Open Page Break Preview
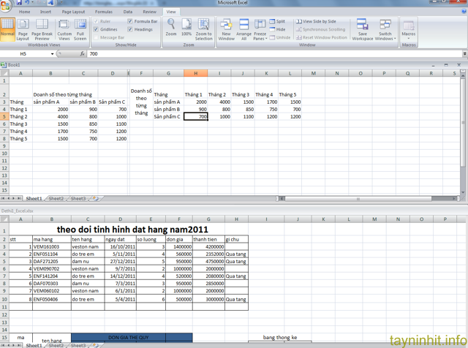 pos(44,29)
